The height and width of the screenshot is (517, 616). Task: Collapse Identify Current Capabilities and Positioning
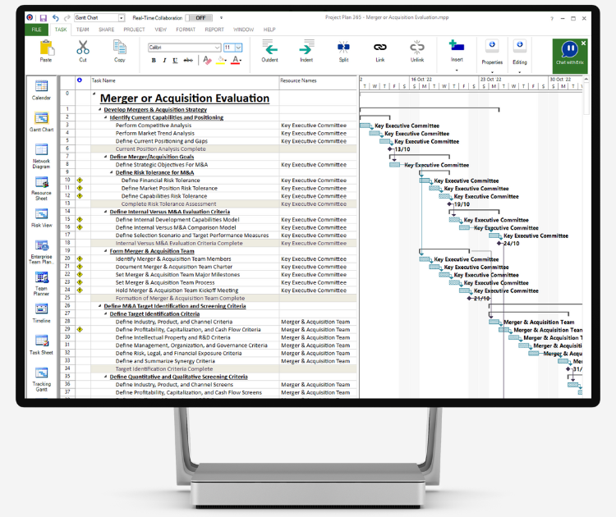tap(106, 117)
